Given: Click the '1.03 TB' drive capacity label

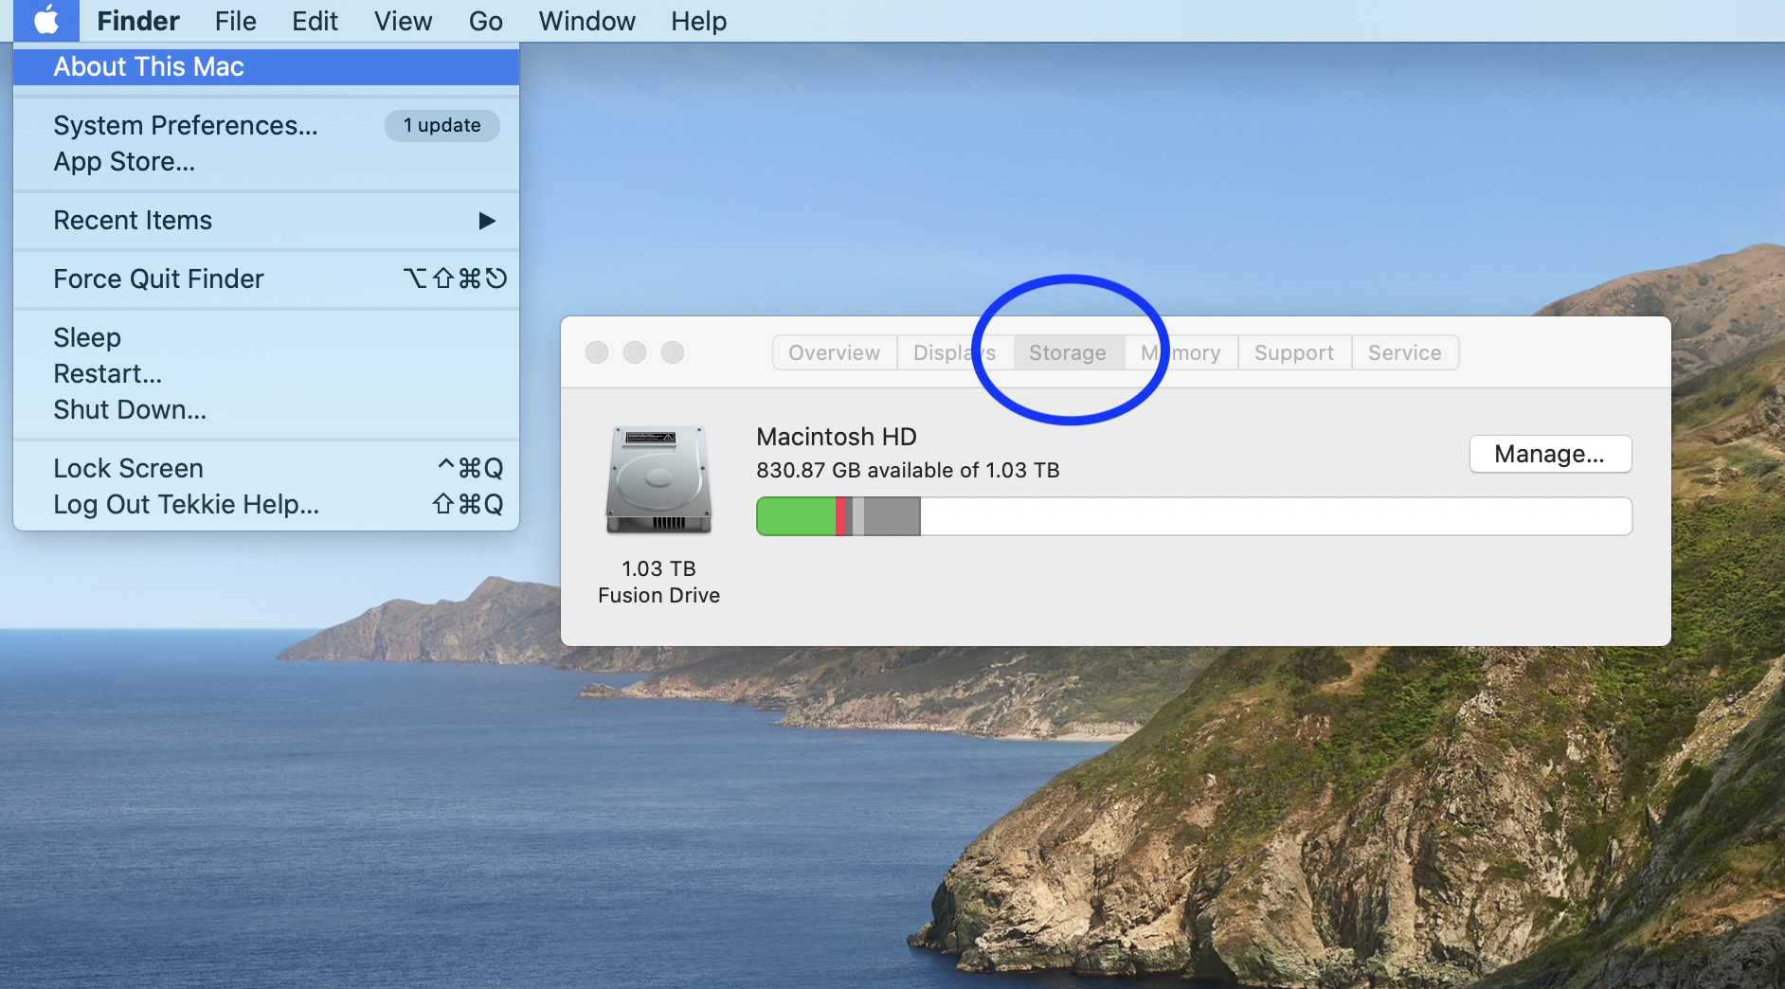Looking at the screenshot, I should 658,568.
